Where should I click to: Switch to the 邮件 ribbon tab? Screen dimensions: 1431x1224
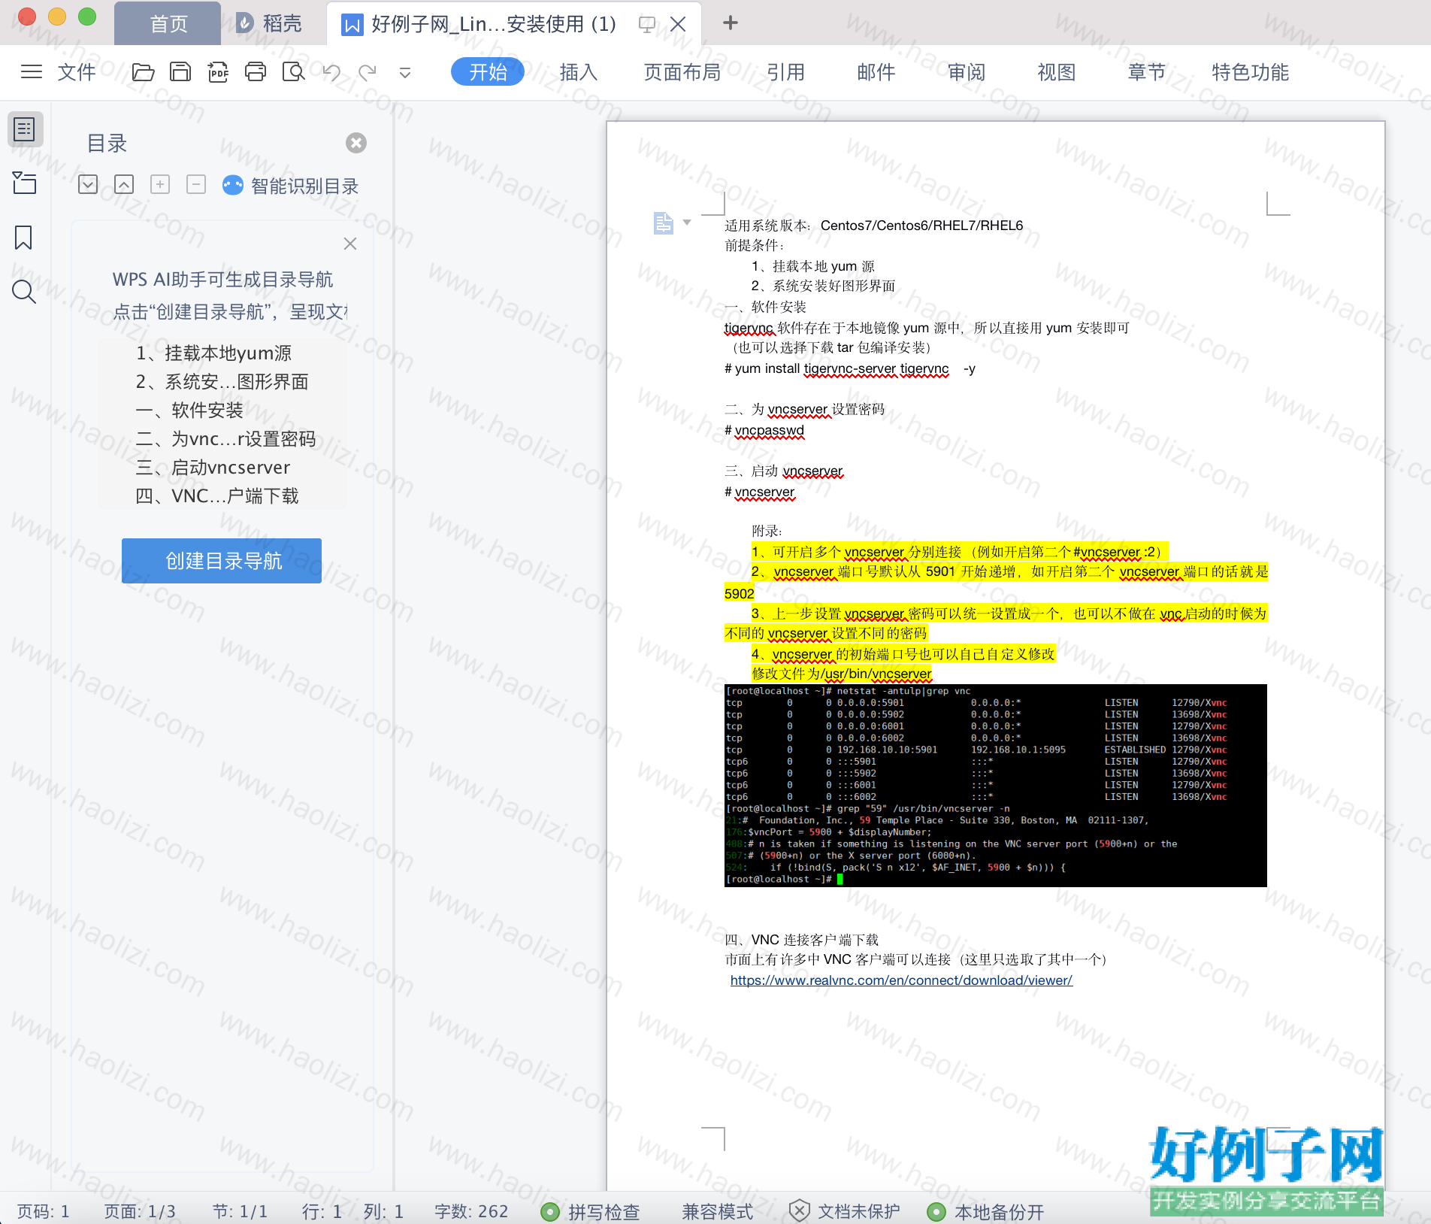pos(876,72)
